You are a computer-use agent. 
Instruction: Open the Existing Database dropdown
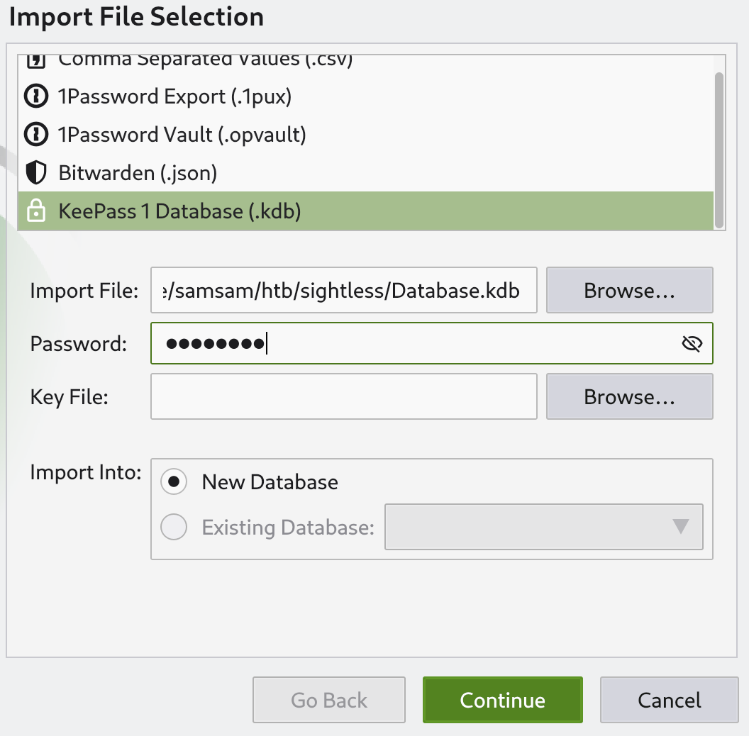click(543, 527)
